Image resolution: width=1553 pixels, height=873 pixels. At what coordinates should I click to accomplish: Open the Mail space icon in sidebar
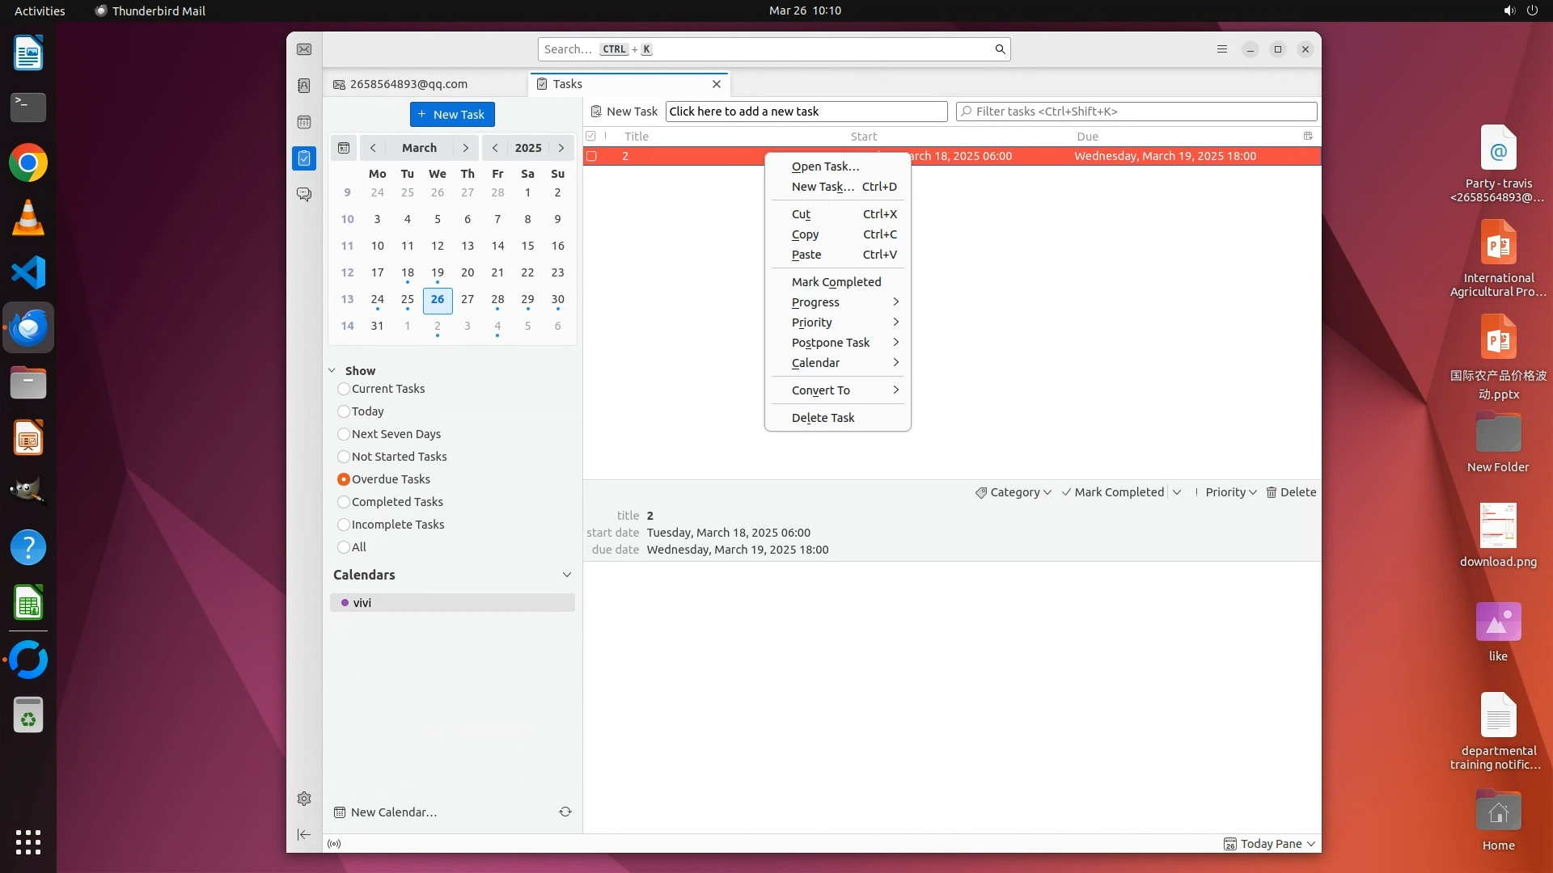[304, 49]
